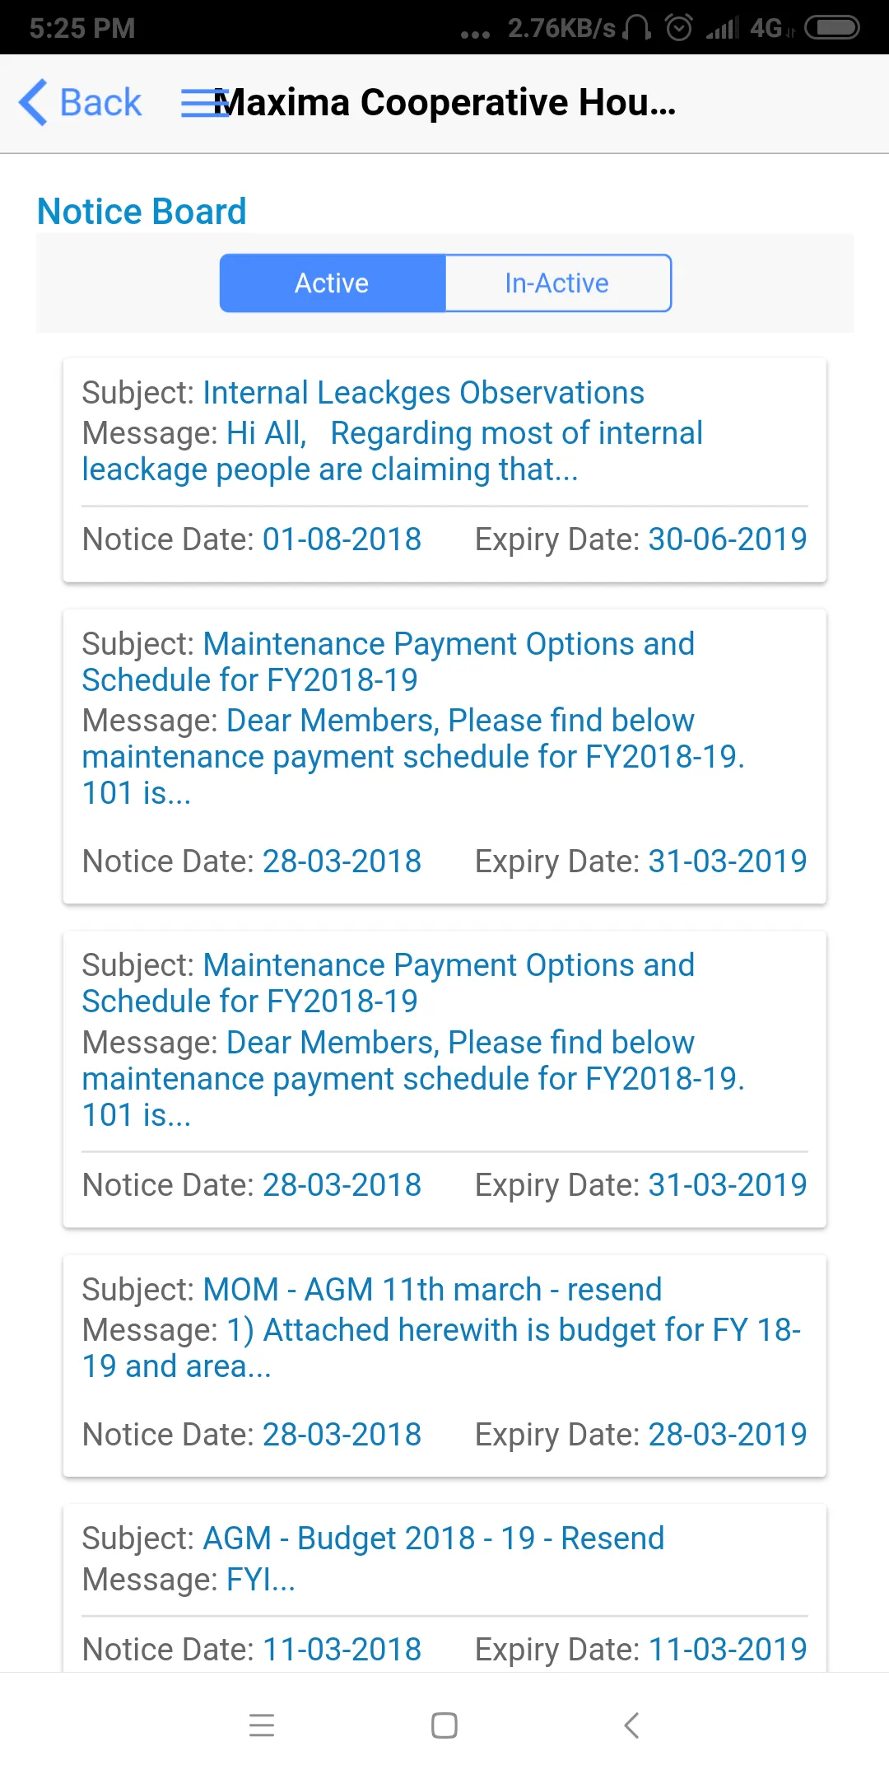
Task: Open the Internal Leackges Observations notice
Action: (444, 470)
